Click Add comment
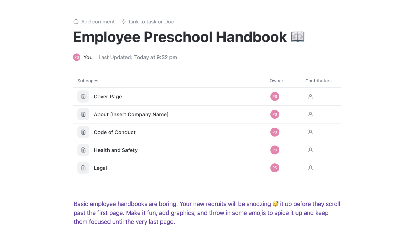 [x=98, y=22]
